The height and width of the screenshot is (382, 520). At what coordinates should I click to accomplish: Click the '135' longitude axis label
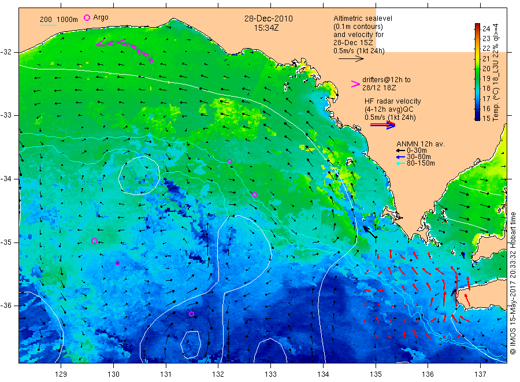(376, 374)
